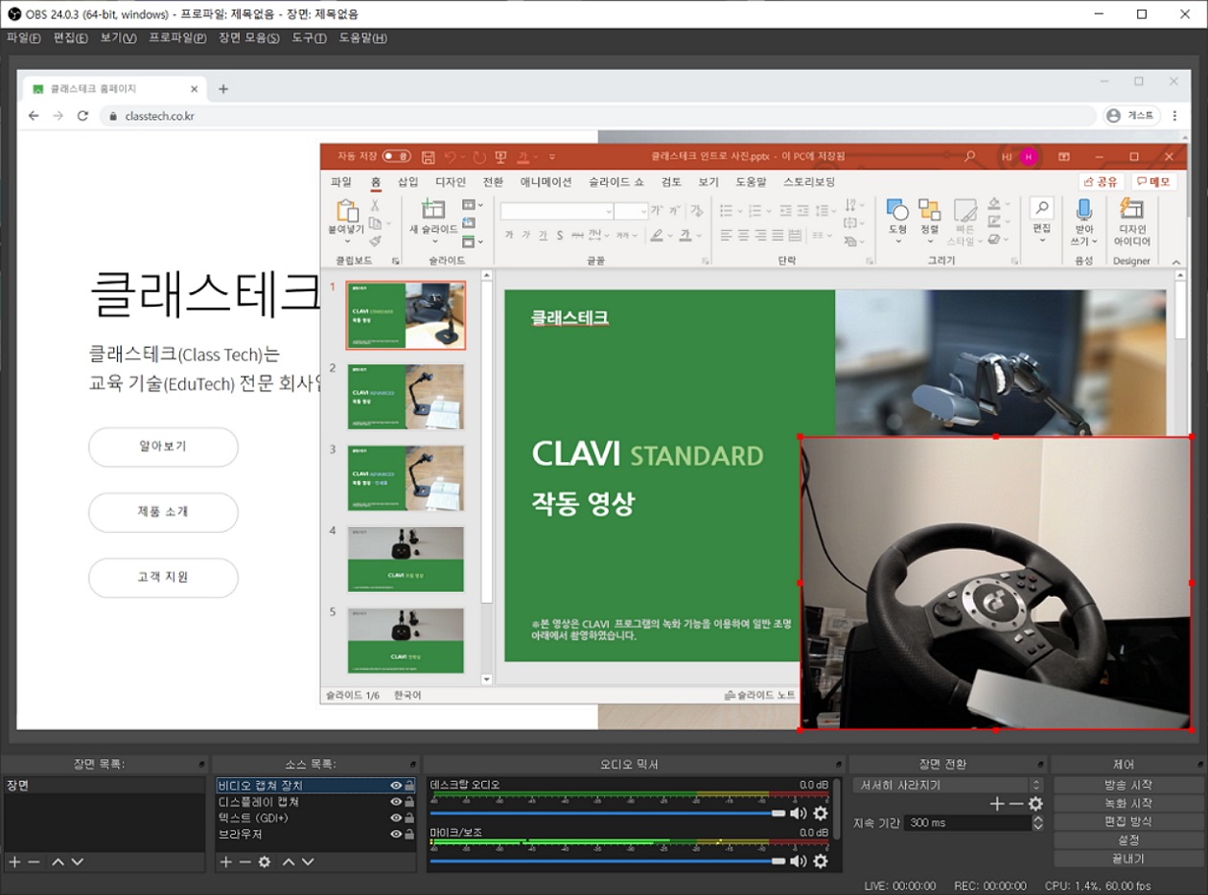Lock the 디스플레이 캡쳐 source
The height and width of the screenshot is (895, 1208).
[409, 802]
